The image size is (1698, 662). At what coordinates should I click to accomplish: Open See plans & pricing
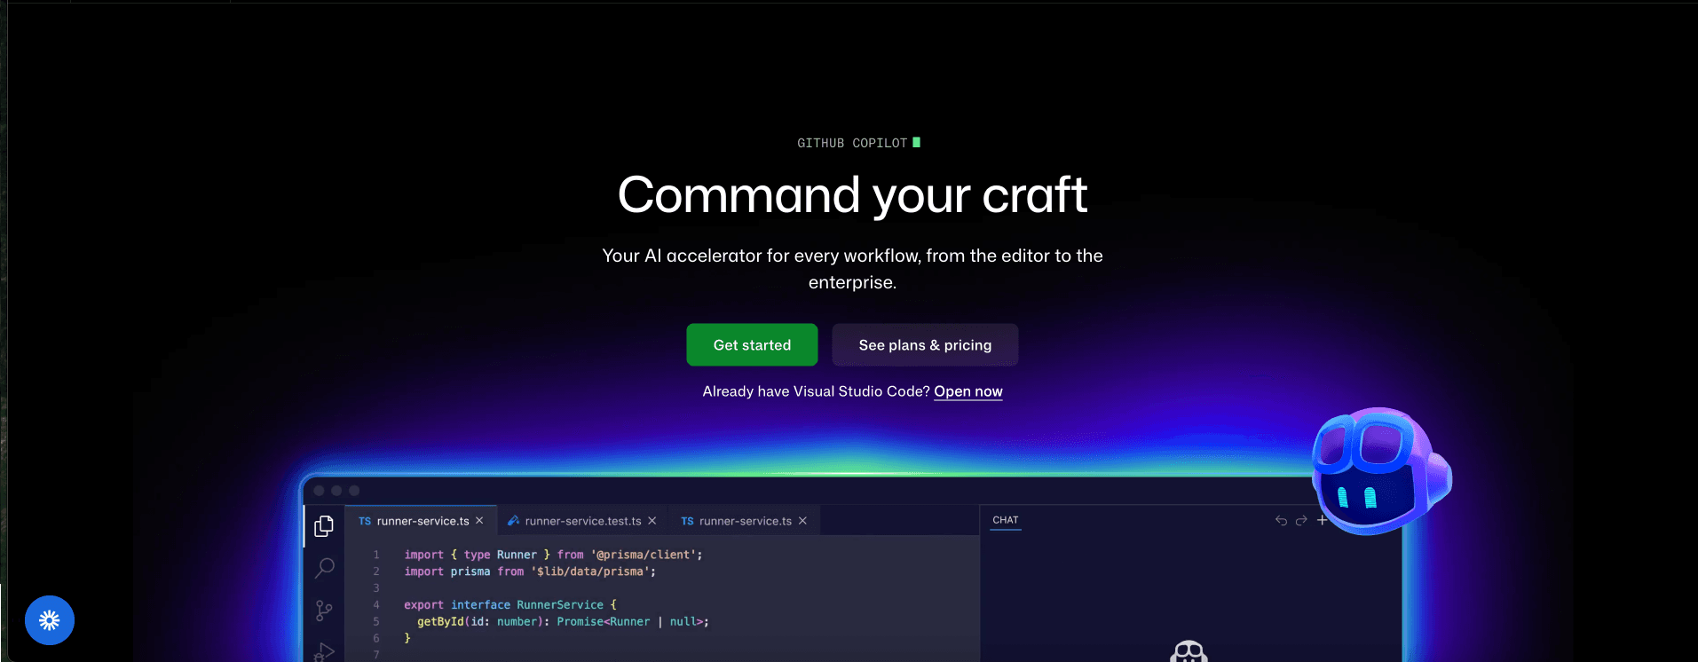pyautogui.click(x=925, y=345)
